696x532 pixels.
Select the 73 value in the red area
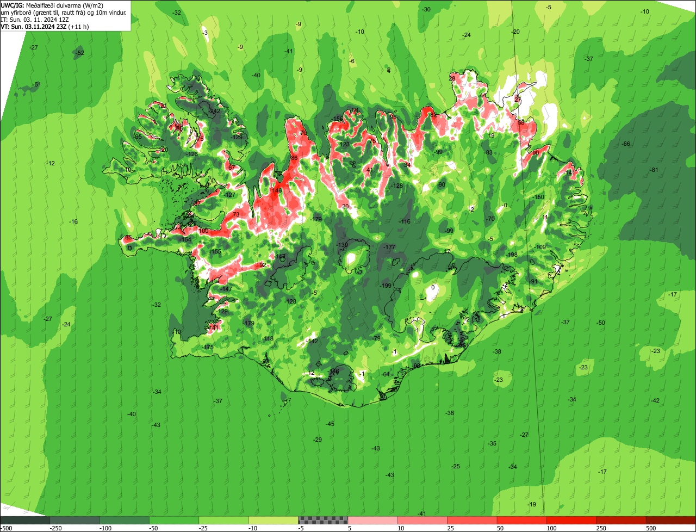[236, 214]
